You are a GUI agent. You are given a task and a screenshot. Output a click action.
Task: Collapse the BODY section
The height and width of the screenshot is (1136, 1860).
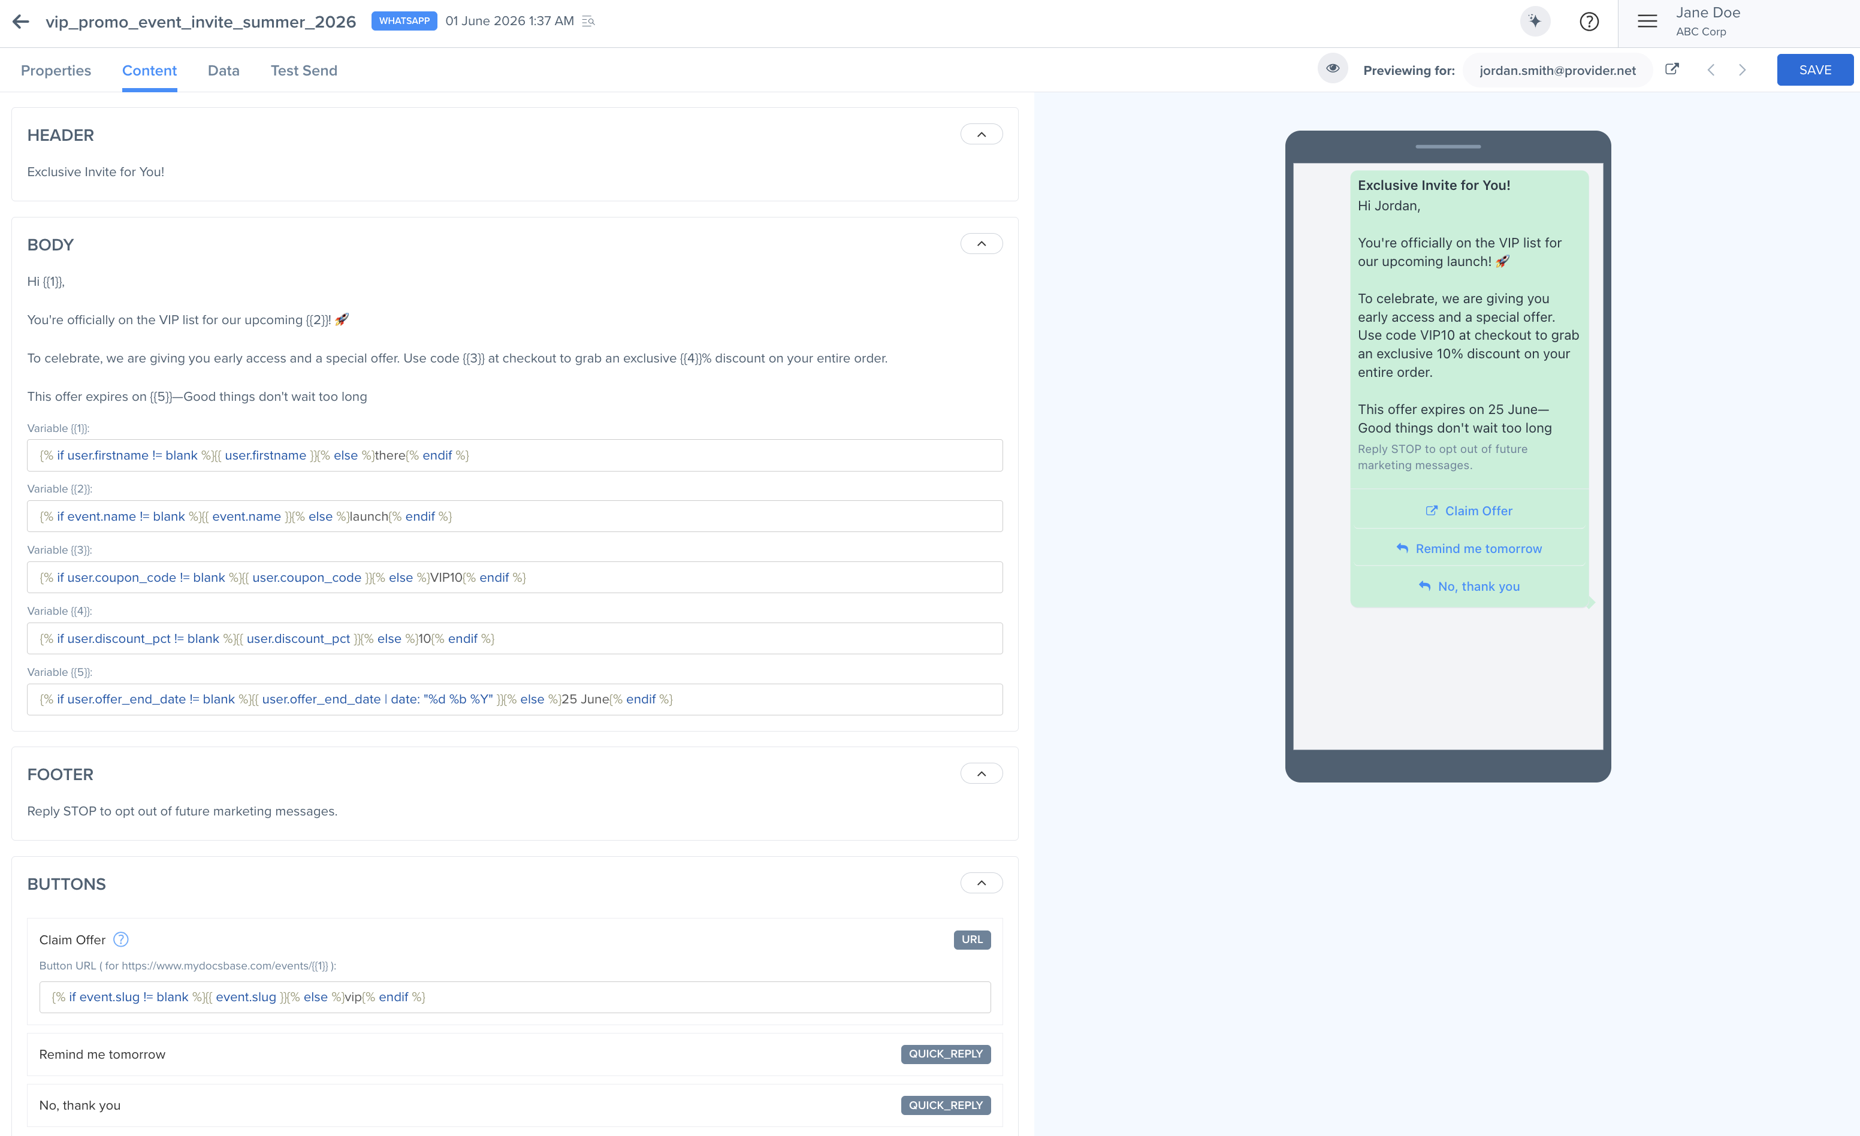pos(982,244)
